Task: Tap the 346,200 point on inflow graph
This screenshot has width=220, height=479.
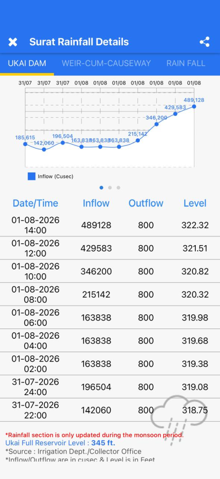Action: click(157, 124)
